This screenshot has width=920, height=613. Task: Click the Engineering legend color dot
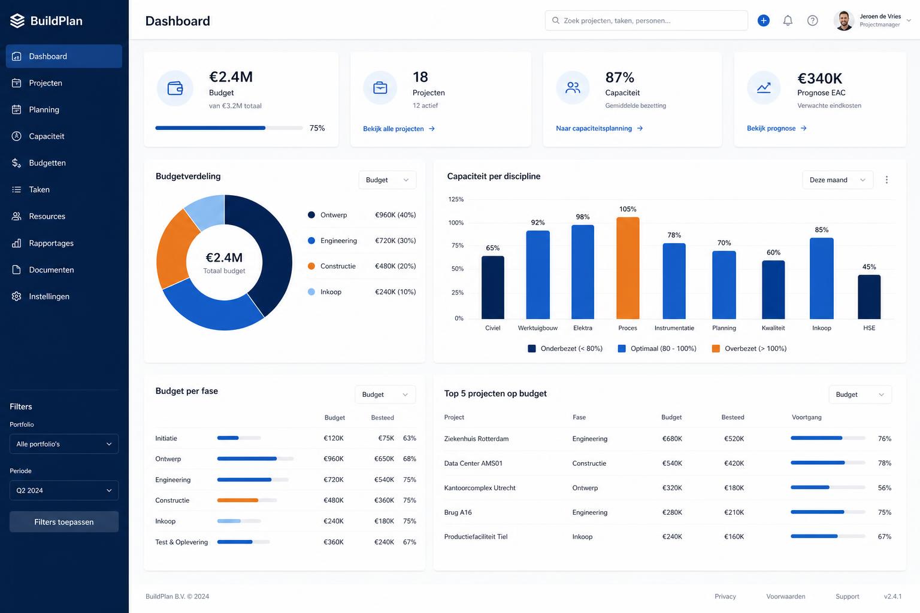311,241
